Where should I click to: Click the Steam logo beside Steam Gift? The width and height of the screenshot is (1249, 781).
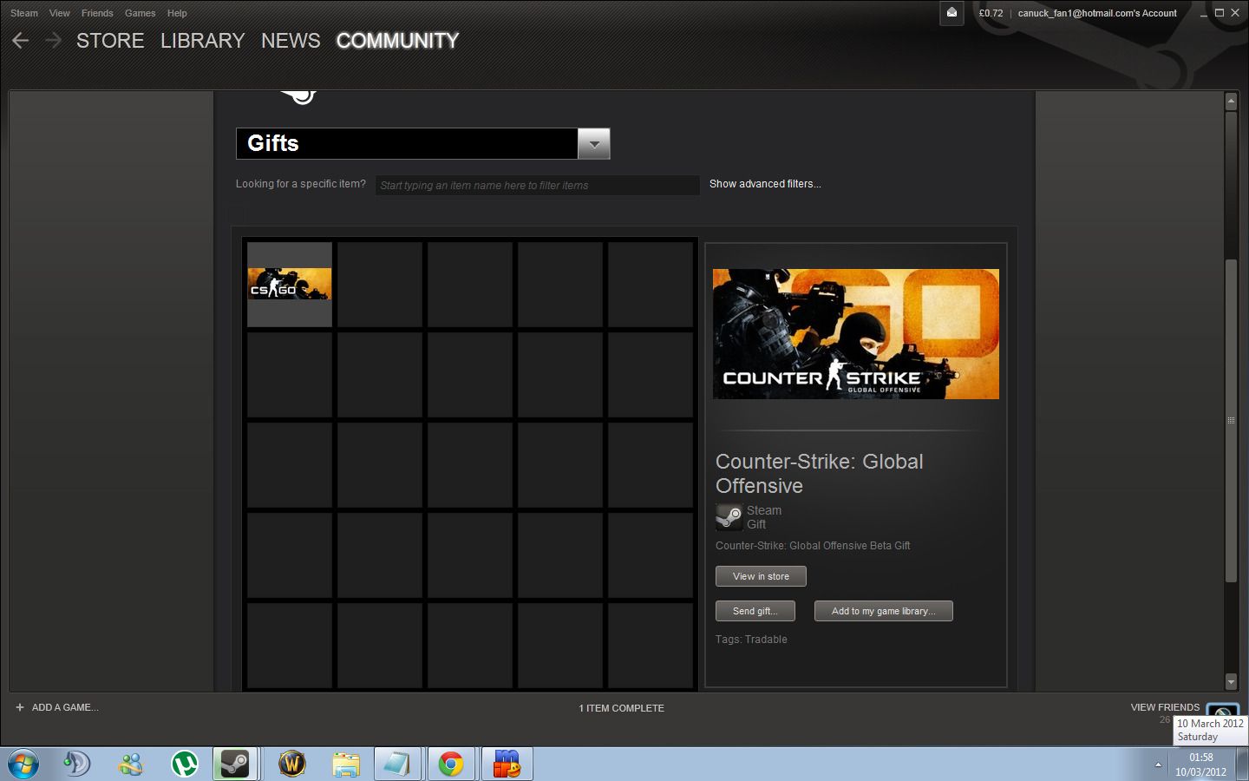(729, 517)
